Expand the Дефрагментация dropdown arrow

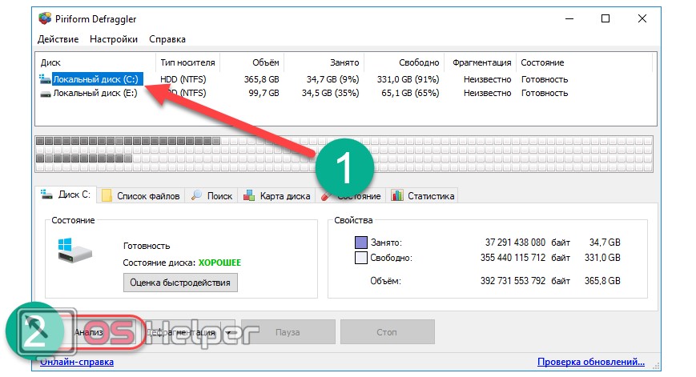pos(228,332)
